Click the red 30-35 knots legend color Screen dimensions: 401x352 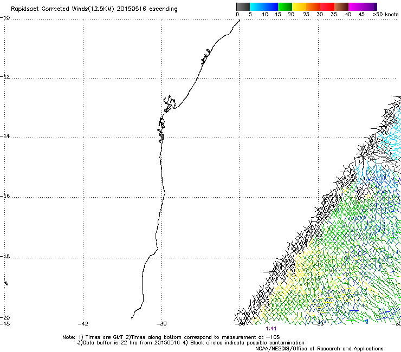[x=327, y=6]
